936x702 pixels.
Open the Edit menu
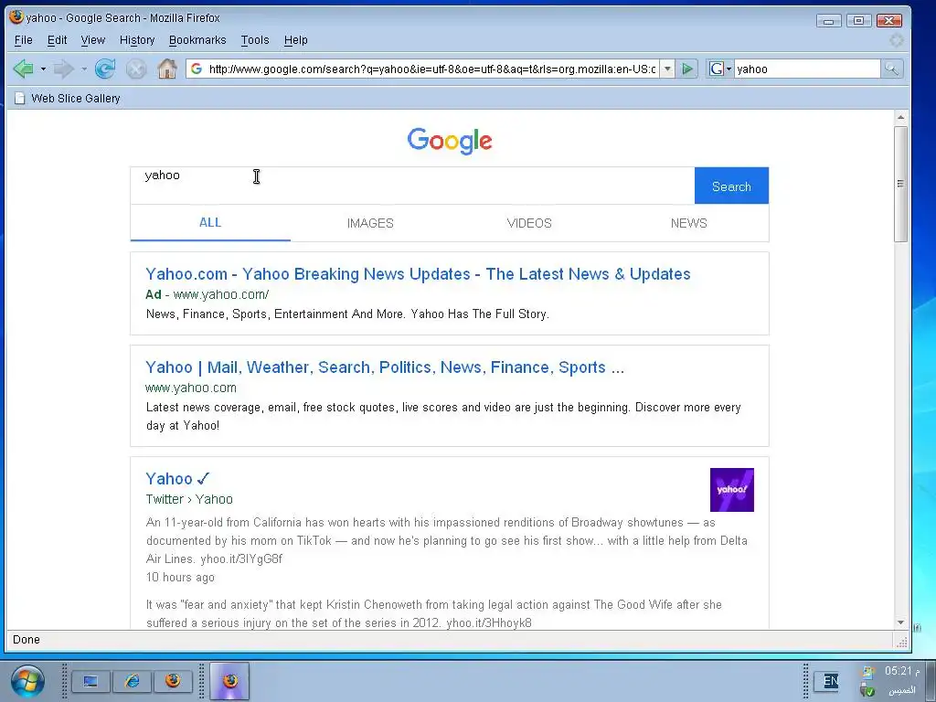pos(58,40)
